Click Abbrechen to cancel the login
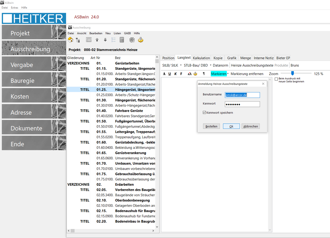Screen dimensions: 330x238 pyautogui.click(x=251, y=126)
